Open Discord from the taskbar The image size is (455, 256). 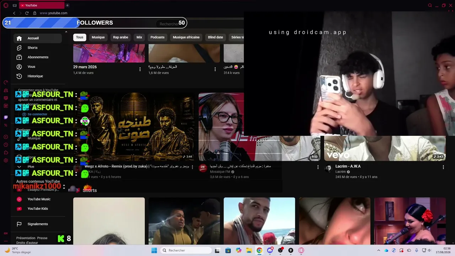[270, 250]
